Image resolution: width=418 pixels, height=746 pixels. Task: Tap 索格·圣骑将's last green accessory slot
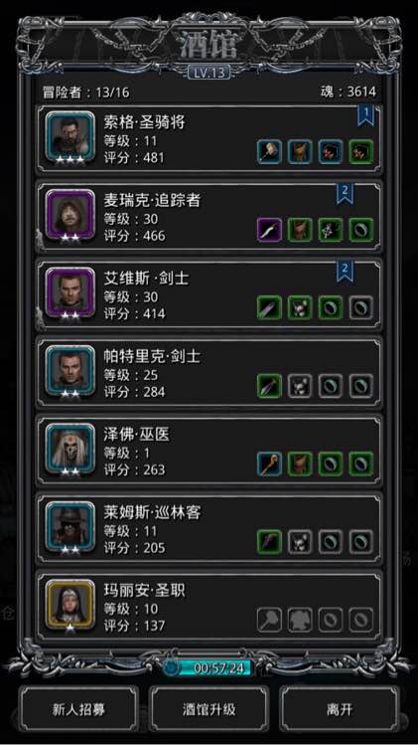point(360,152)
